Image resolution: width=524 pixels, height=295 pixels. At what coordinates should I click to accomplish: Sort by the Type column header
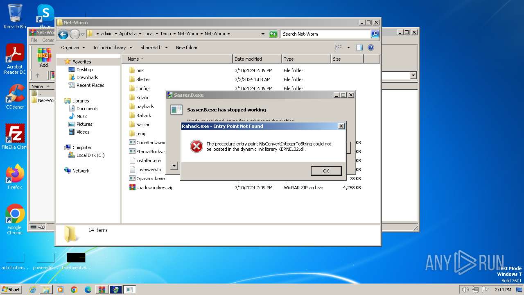[306, 59]
